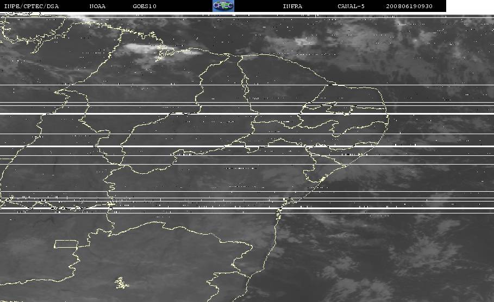Click the rectangular Distrito Federal outline
Screen dimensions: 494x302
tap(66, 244)
